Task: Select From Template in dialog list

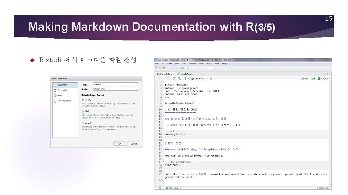Action: (x=63, y=101)
